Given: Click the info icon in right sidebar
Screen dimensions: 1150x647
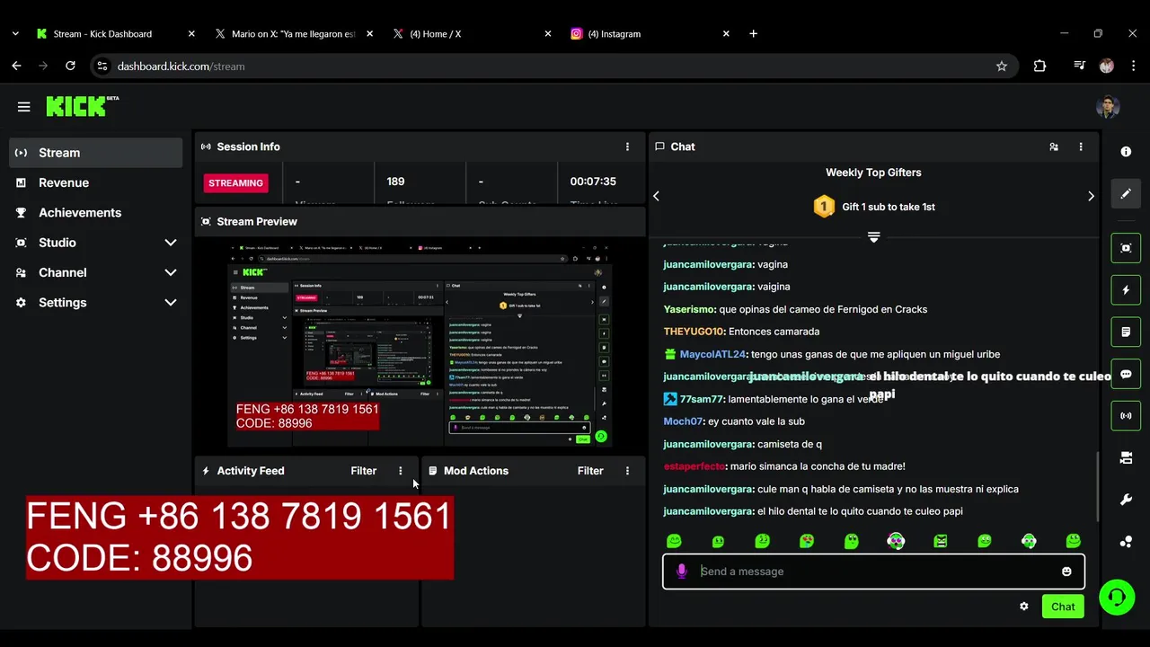Looking at the screenshot, I should pos(1126,152).
